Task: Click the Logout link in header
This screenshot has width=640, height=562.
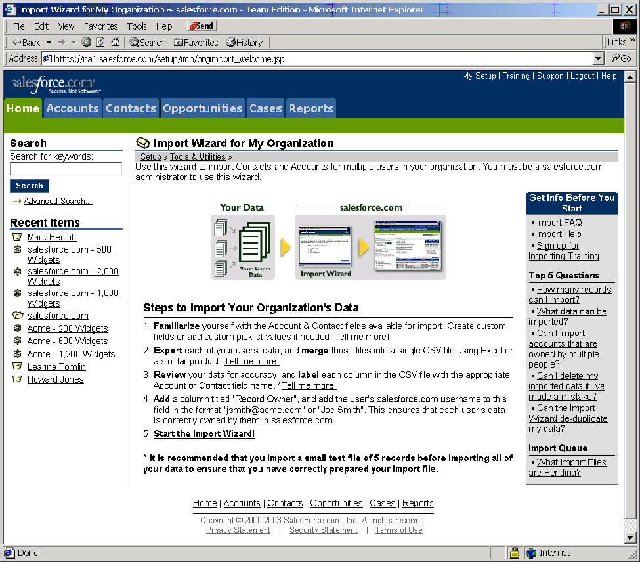Action: point(582,76)
